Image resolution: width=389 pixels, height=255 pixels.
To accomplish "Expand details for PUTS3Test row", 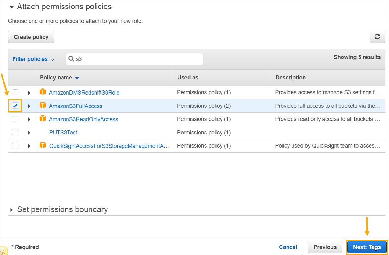I will (29, 133).
